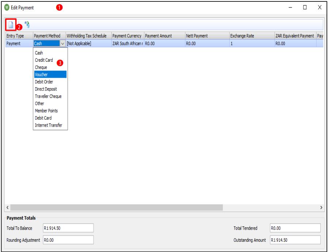Click the refresh arrows toolbar icon
Viewport: 328px width, 252px height.
(27, 25)
